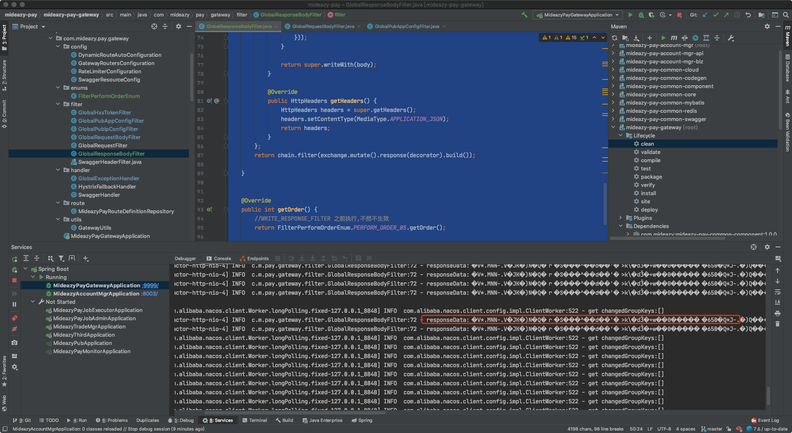Image resolution: width=792 pixels, height=433 pixels.
Task: Toggle mute breakpoints in Services sidebar
Action: pyautogui.click(x=14, y=329)
